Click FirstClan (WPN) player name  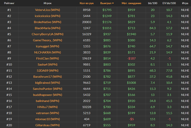pyautogui.click(x=47, y=59)
